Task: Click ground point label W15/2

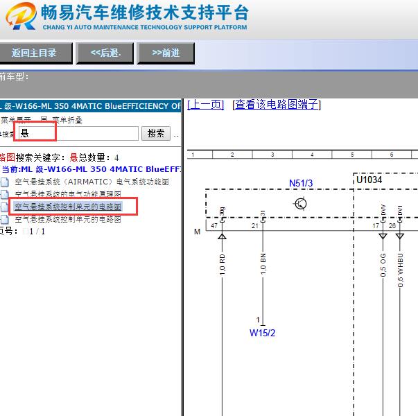Action: pyautogui.click(x=262, y=333)
